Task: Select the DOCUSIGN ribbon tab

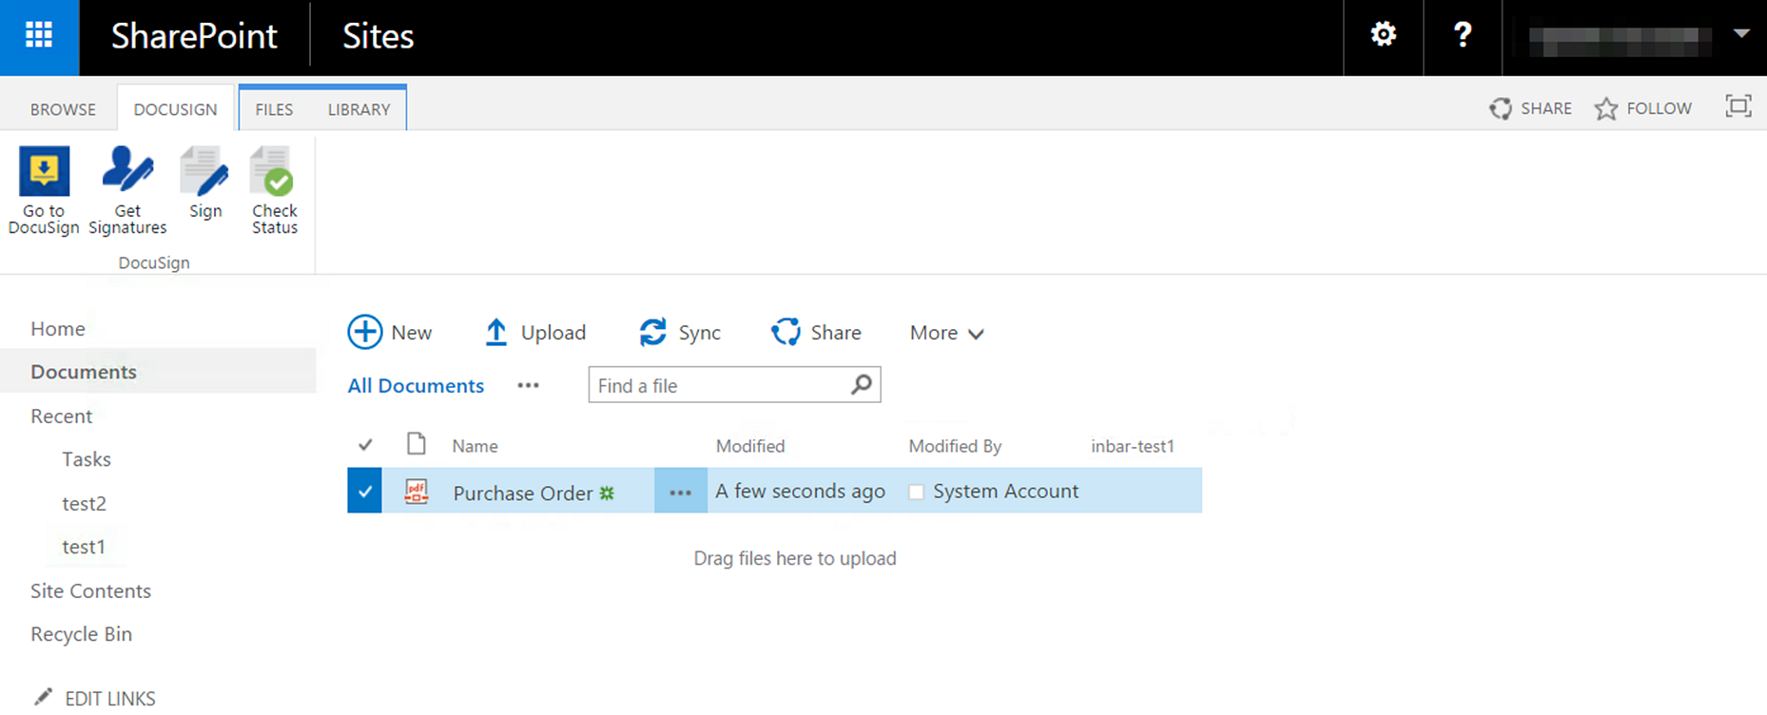Action: (x=175, y=109)
